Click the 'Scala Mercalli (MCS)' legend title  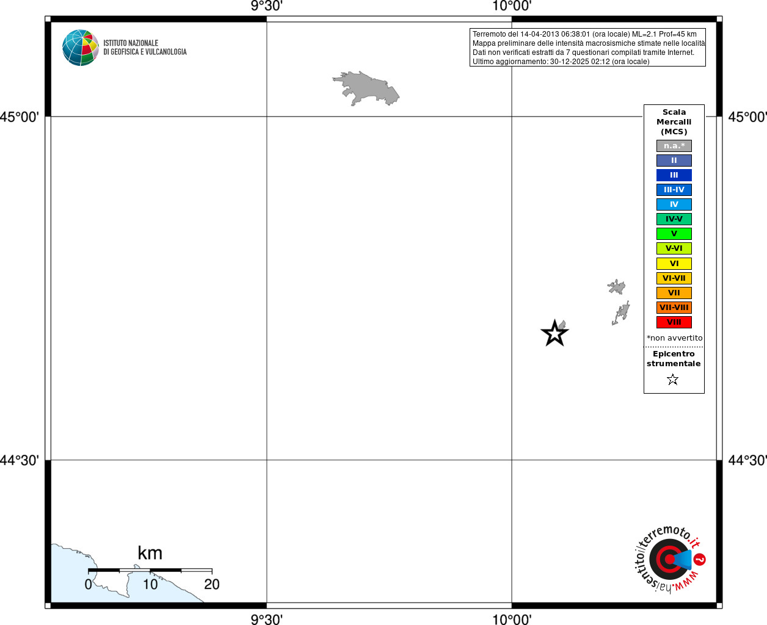(x=674, y=122)
